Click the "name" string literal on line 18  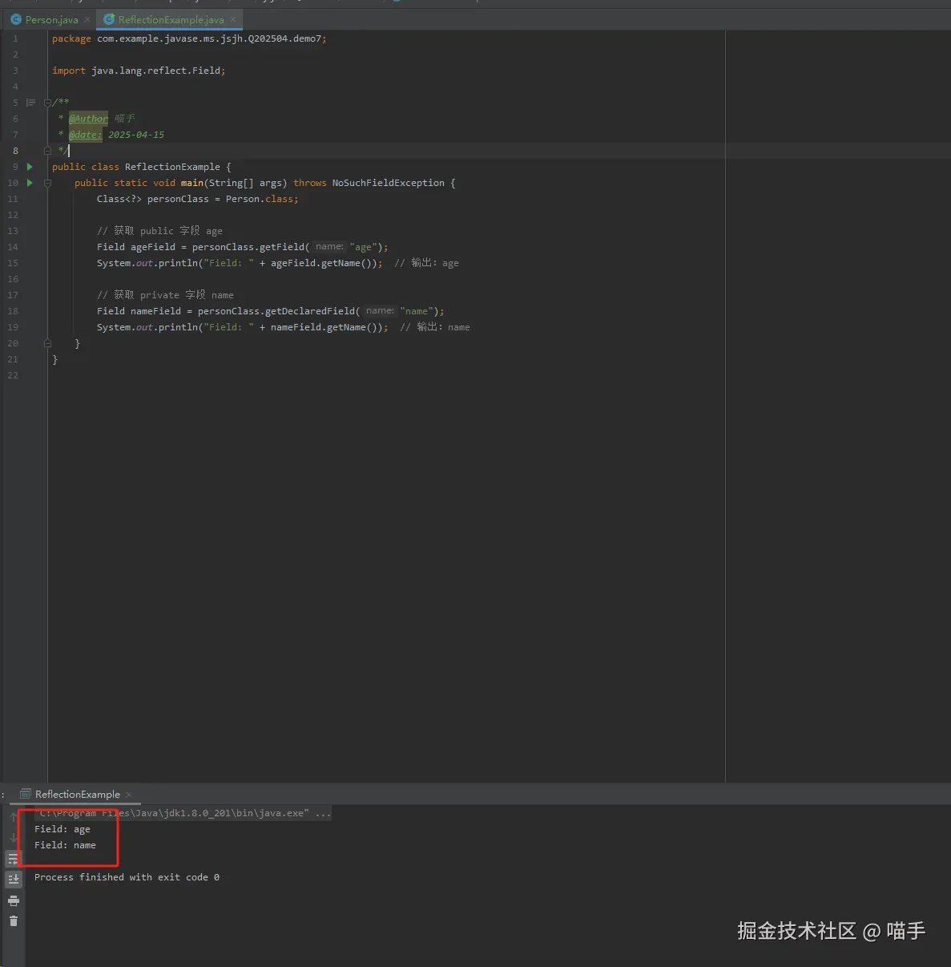click(417, 311)
